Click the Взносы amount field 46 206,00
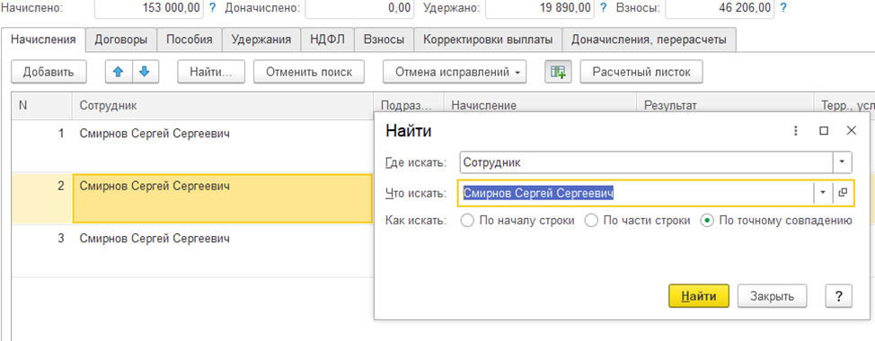Screen dimensions: 875x341 click(720, 8)
